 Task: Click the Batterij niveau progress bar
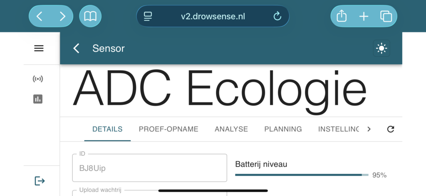click(x=302, y=175)
